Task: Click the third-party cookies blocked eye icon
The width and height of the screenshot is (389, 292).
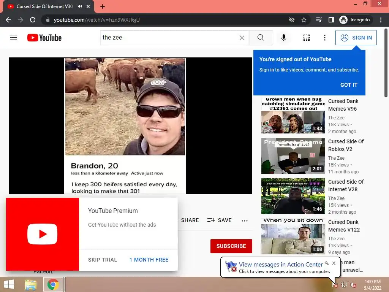Action: (292, 20)
